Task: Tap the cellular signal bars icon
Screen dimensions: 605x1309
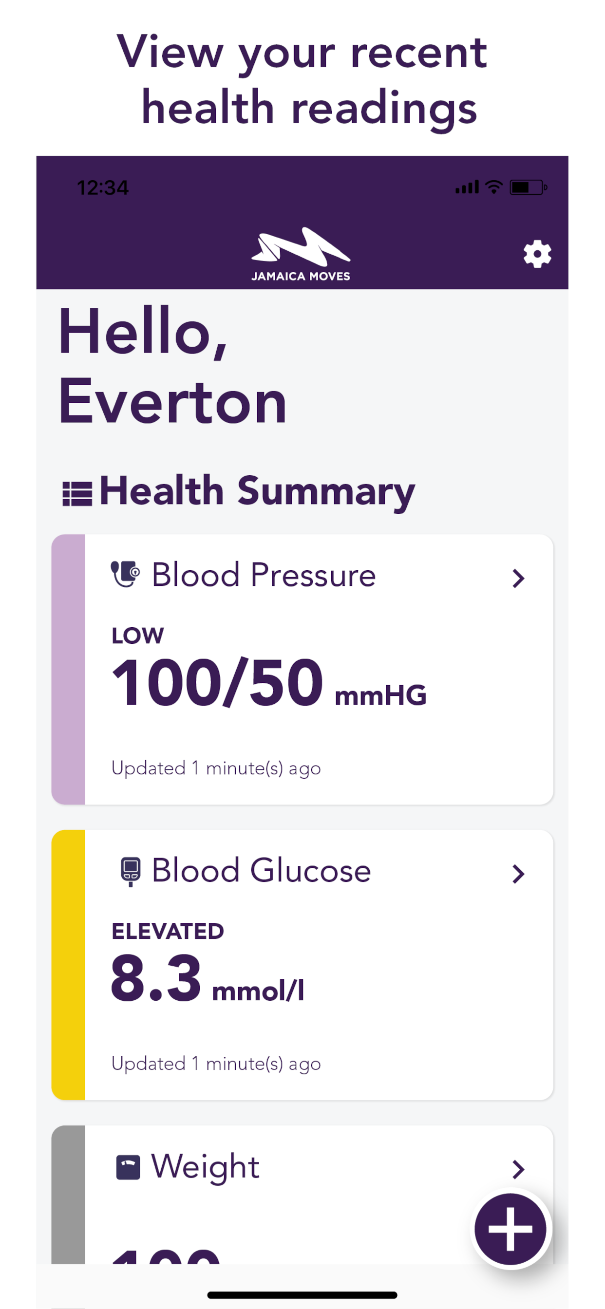Action: (467, 187)
